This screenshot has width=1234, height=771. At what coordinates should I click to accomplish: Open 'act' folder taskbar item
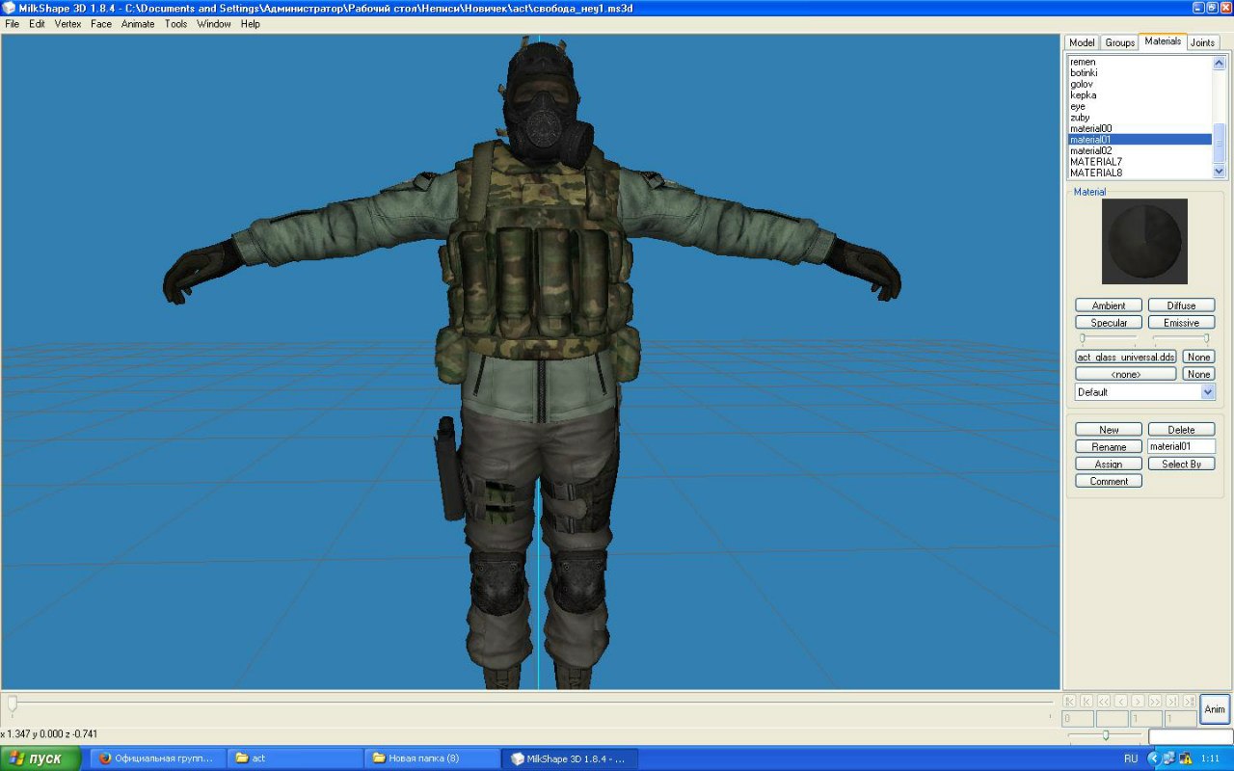295,758
